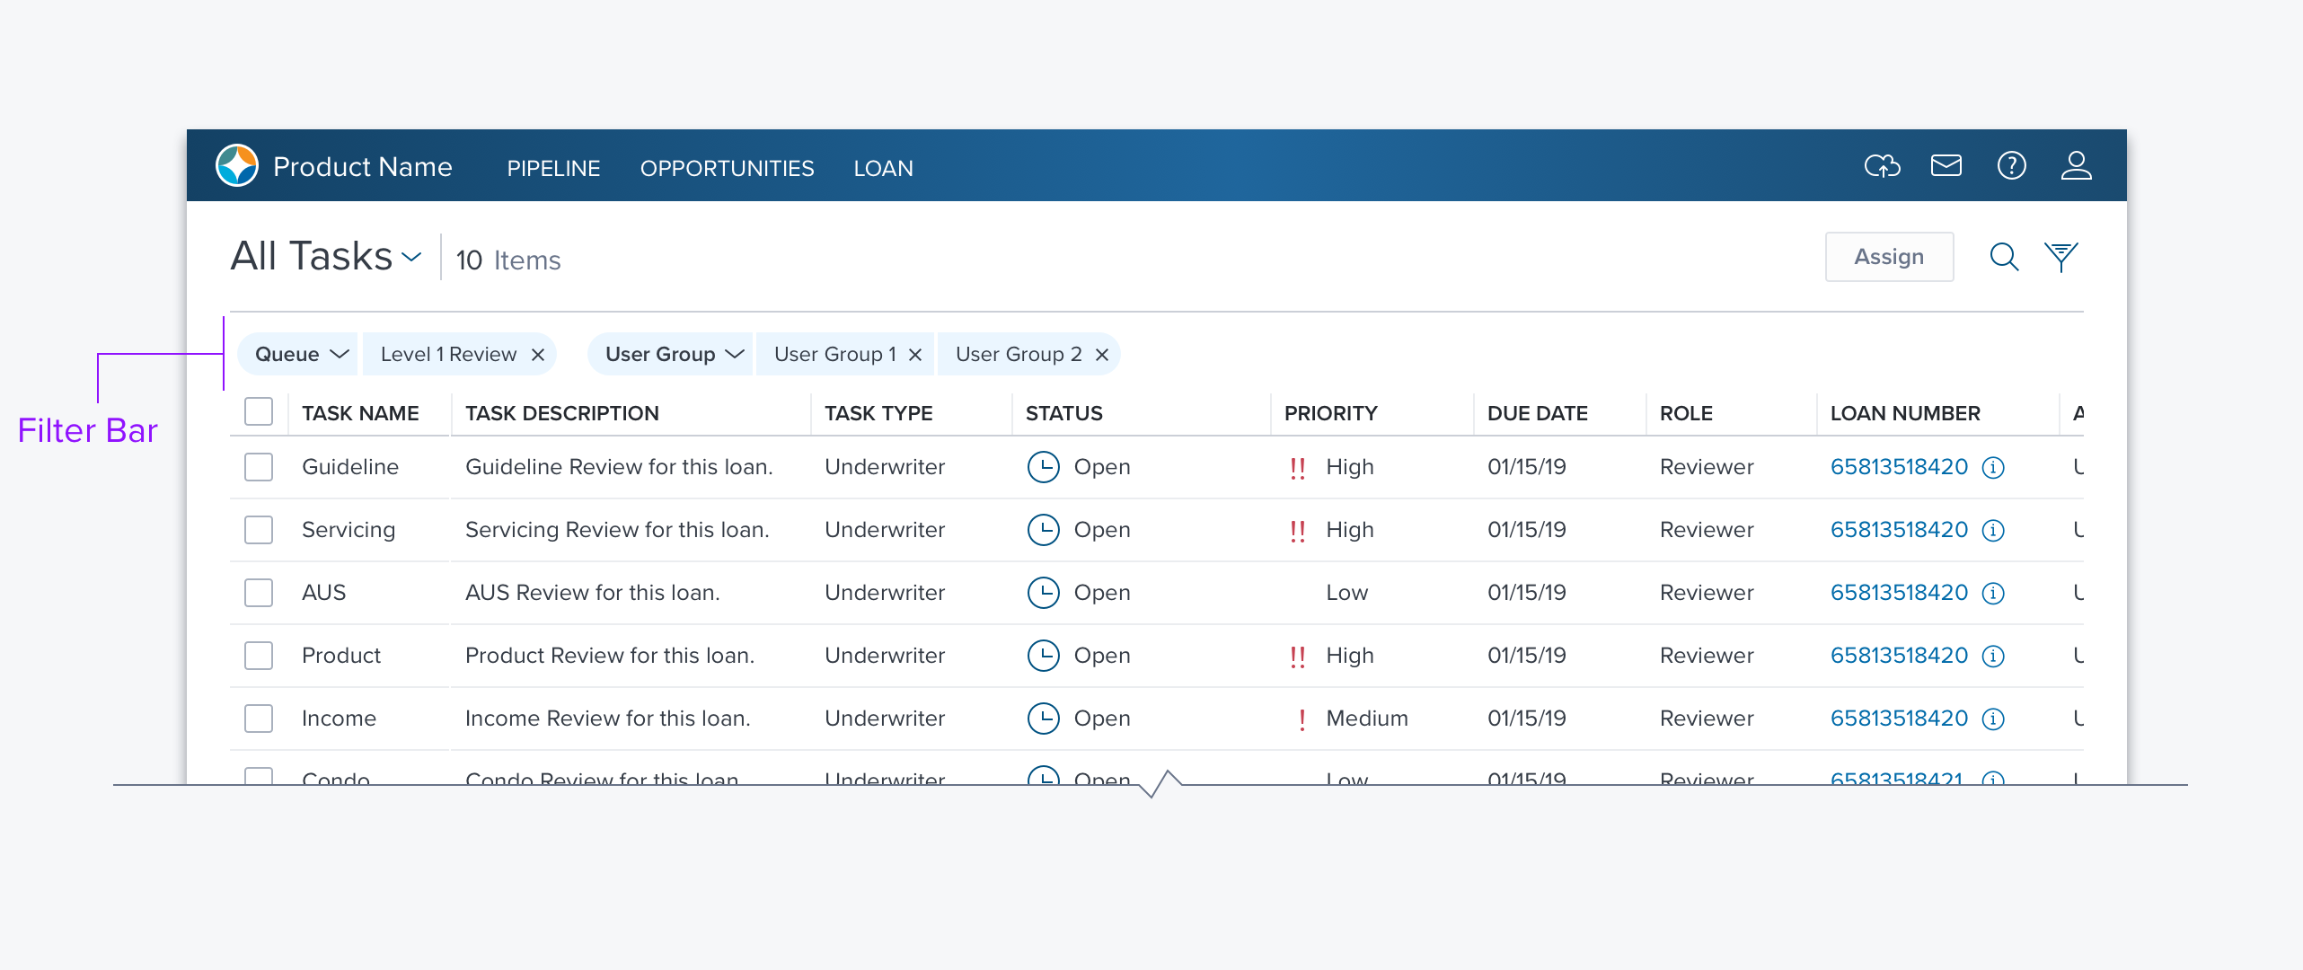Click 'Product Review for this loan.' cell

click(610, 656)
